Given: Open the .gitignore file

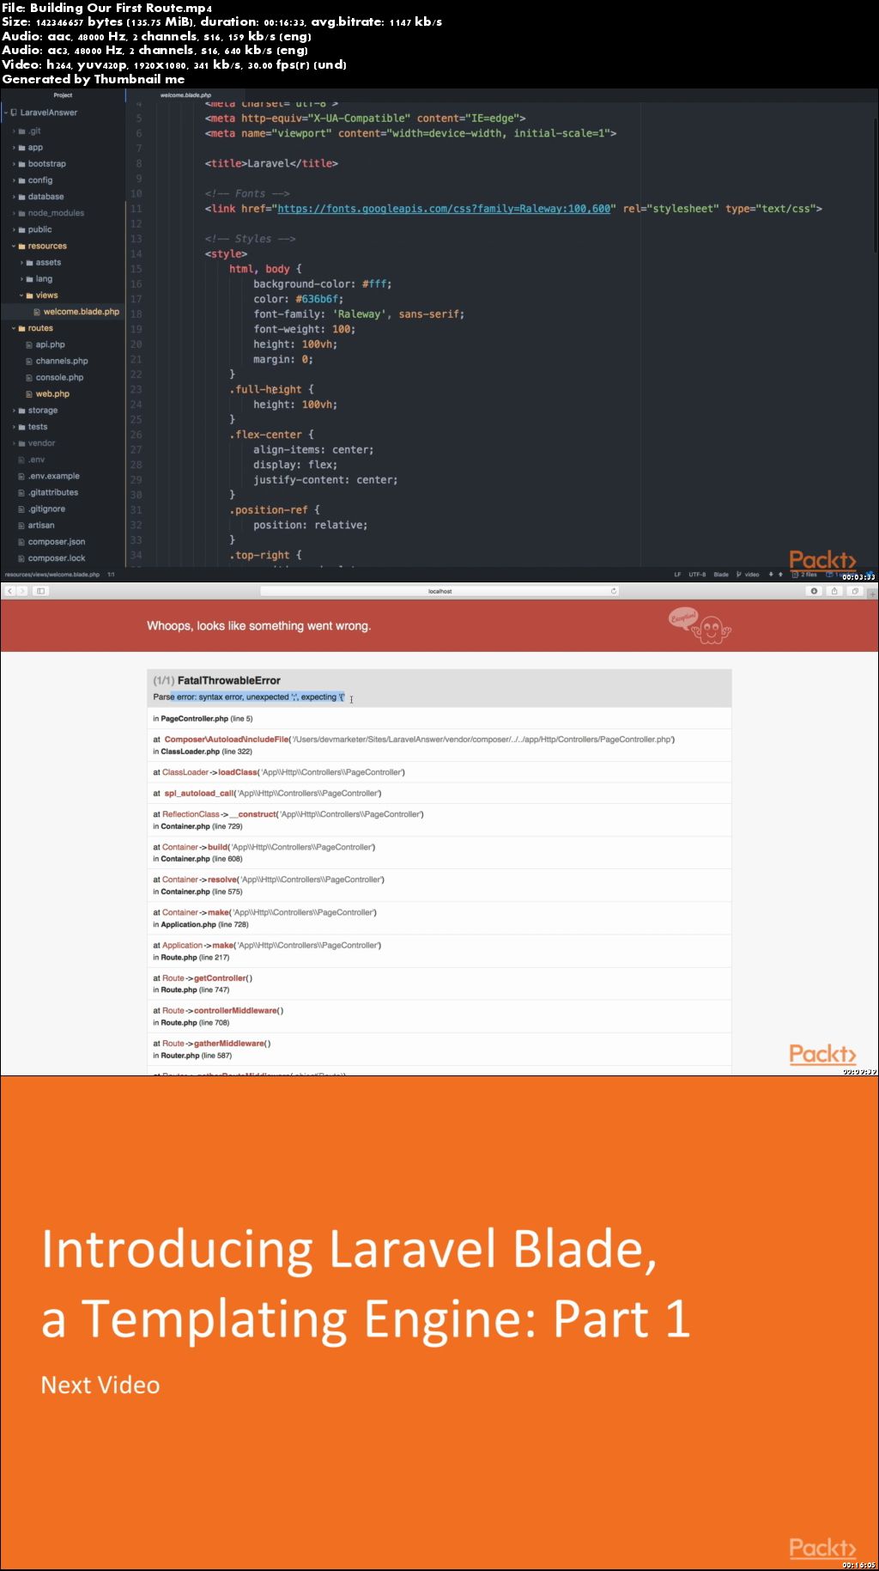Looking at the screenshot, I should [46, 509].
